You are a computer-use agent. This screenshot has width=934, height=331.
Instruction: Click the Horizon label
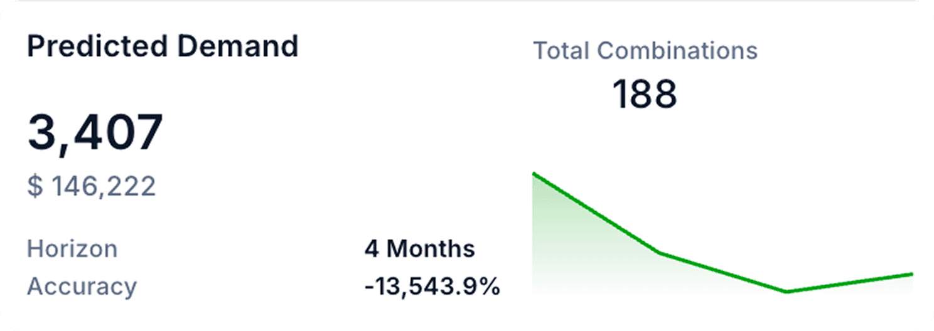72,249
